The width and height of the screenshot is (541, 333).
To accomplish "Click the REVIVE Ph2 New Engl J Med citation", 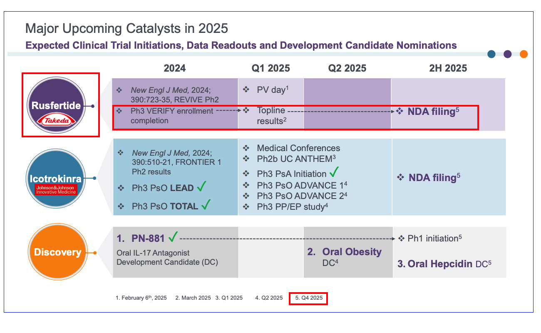I will point(175,94).
